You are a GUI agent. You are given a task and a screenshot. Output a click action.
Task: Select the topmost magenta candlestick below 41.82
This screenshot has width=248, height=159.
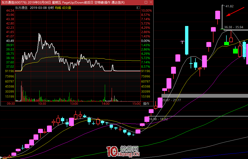coord(218,15)
